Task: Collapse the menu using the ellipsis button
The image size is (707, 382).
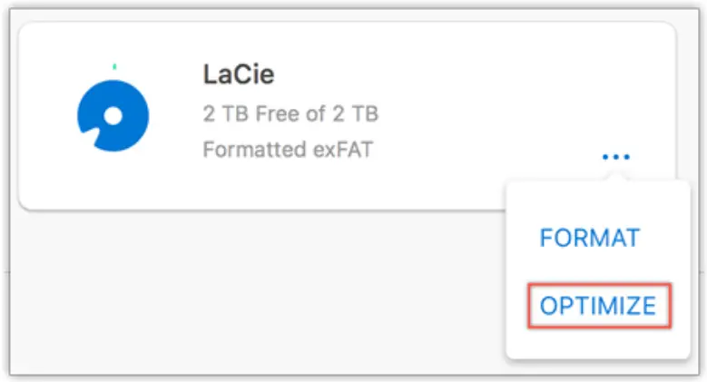Action: coord(615,157)
